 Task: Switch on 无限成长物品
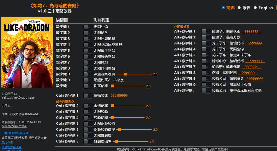click(x=88, y=57)
